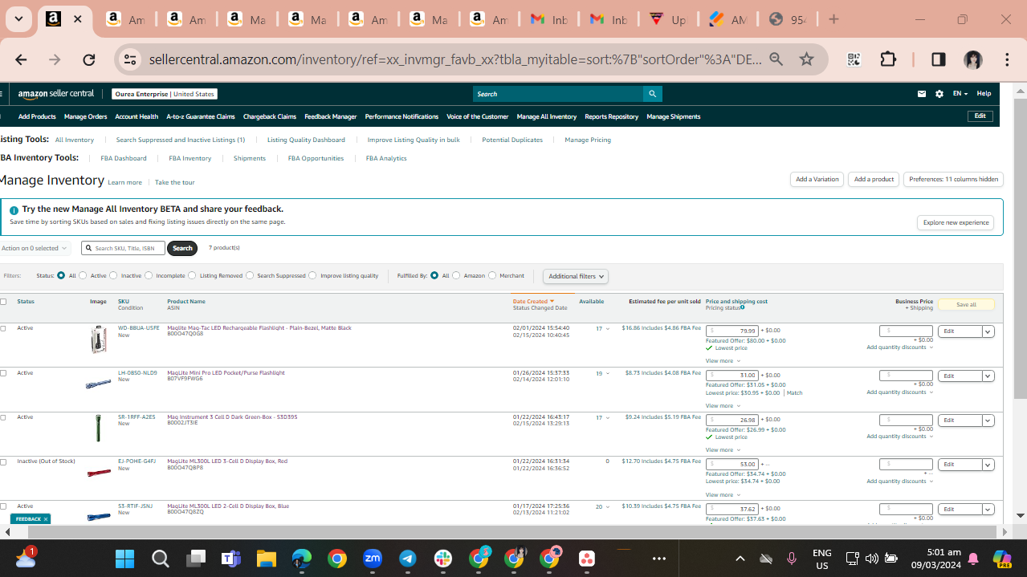Click the zoom magnifier icon in address bar
This screenshot has height=577, width=1027.
click(x=776, y=59)
